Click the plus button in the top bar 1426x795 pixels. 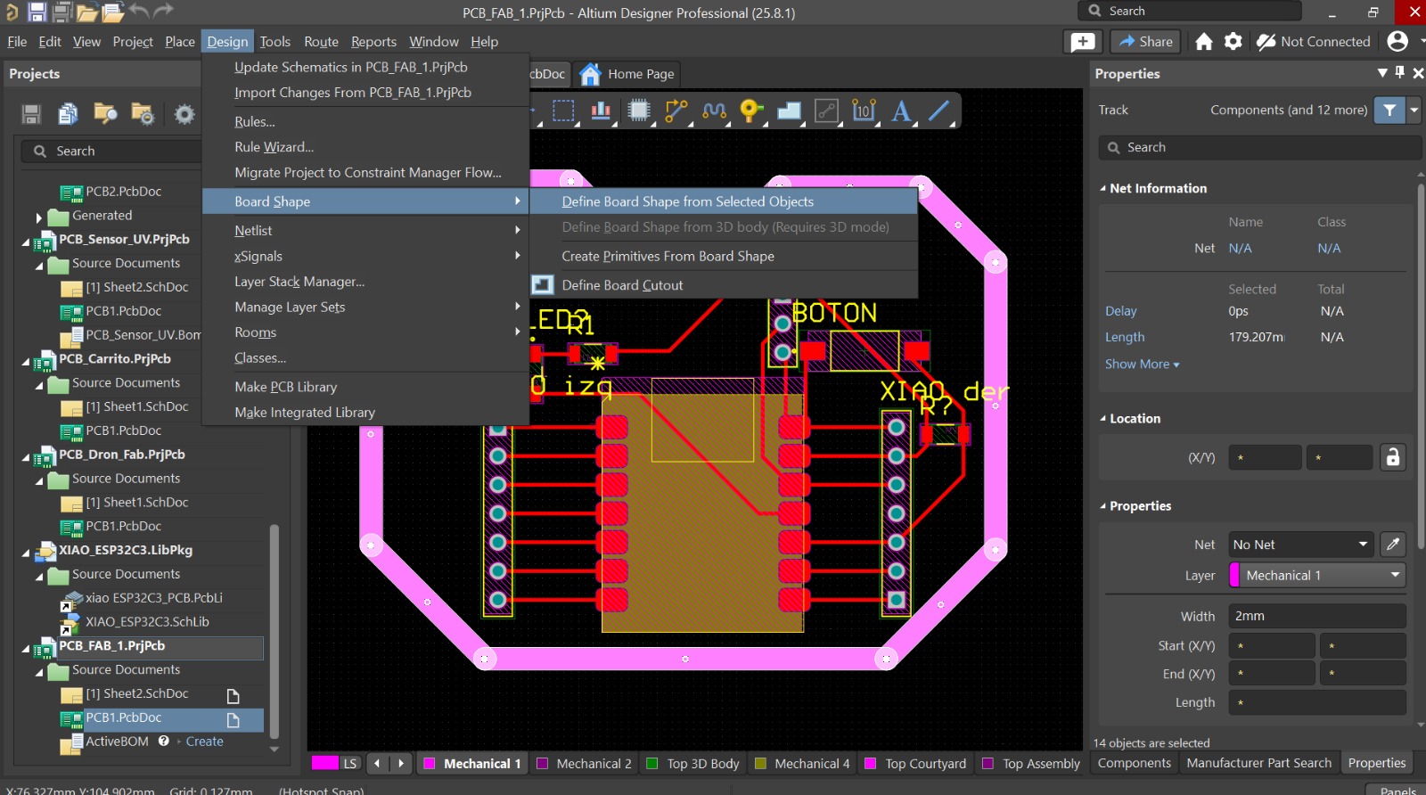(x=1083, y=42)
